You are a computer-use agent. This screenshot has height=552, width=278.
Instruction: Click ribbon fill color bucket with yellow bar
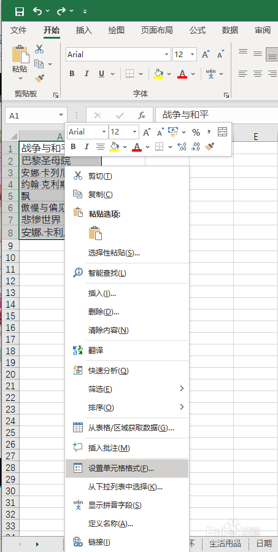159,74
